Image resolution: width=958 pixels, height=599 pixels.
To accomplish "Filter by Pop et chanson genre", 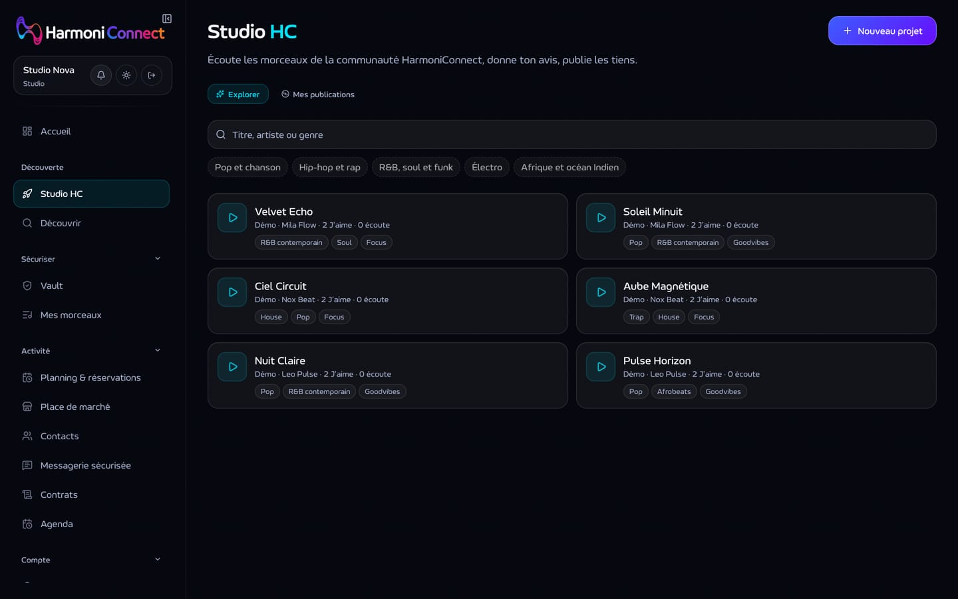I will (x=247, y=167).
